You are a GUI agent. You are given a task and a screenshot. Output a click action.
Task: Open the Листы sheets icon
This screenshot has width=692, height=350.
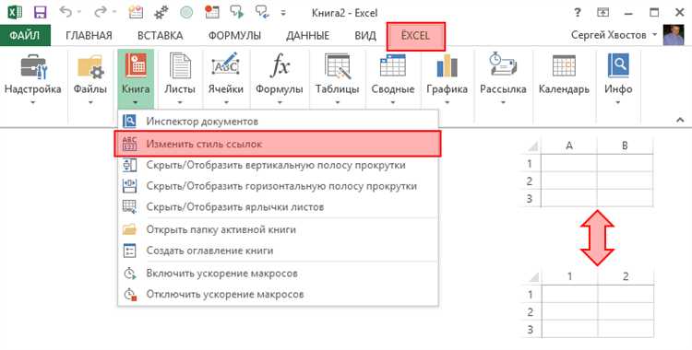point(180,66)
